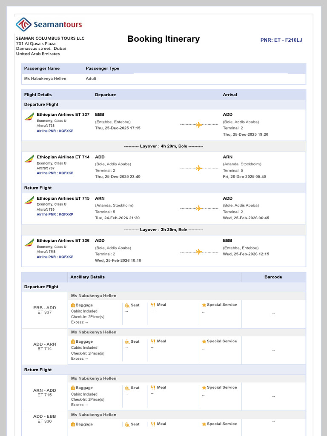Click Airline PNR : KQFXKP under ET 337
327x436 pixels.
point(55,131)
